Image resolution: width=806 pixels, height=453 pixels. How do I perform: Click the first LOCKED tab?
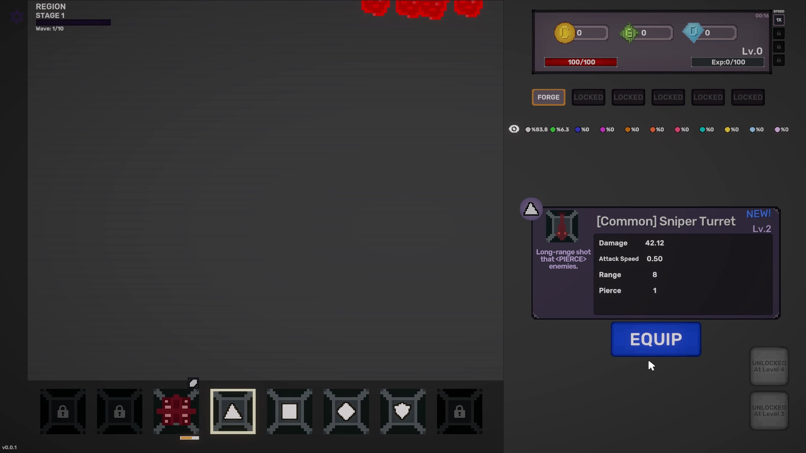[589, 97]
